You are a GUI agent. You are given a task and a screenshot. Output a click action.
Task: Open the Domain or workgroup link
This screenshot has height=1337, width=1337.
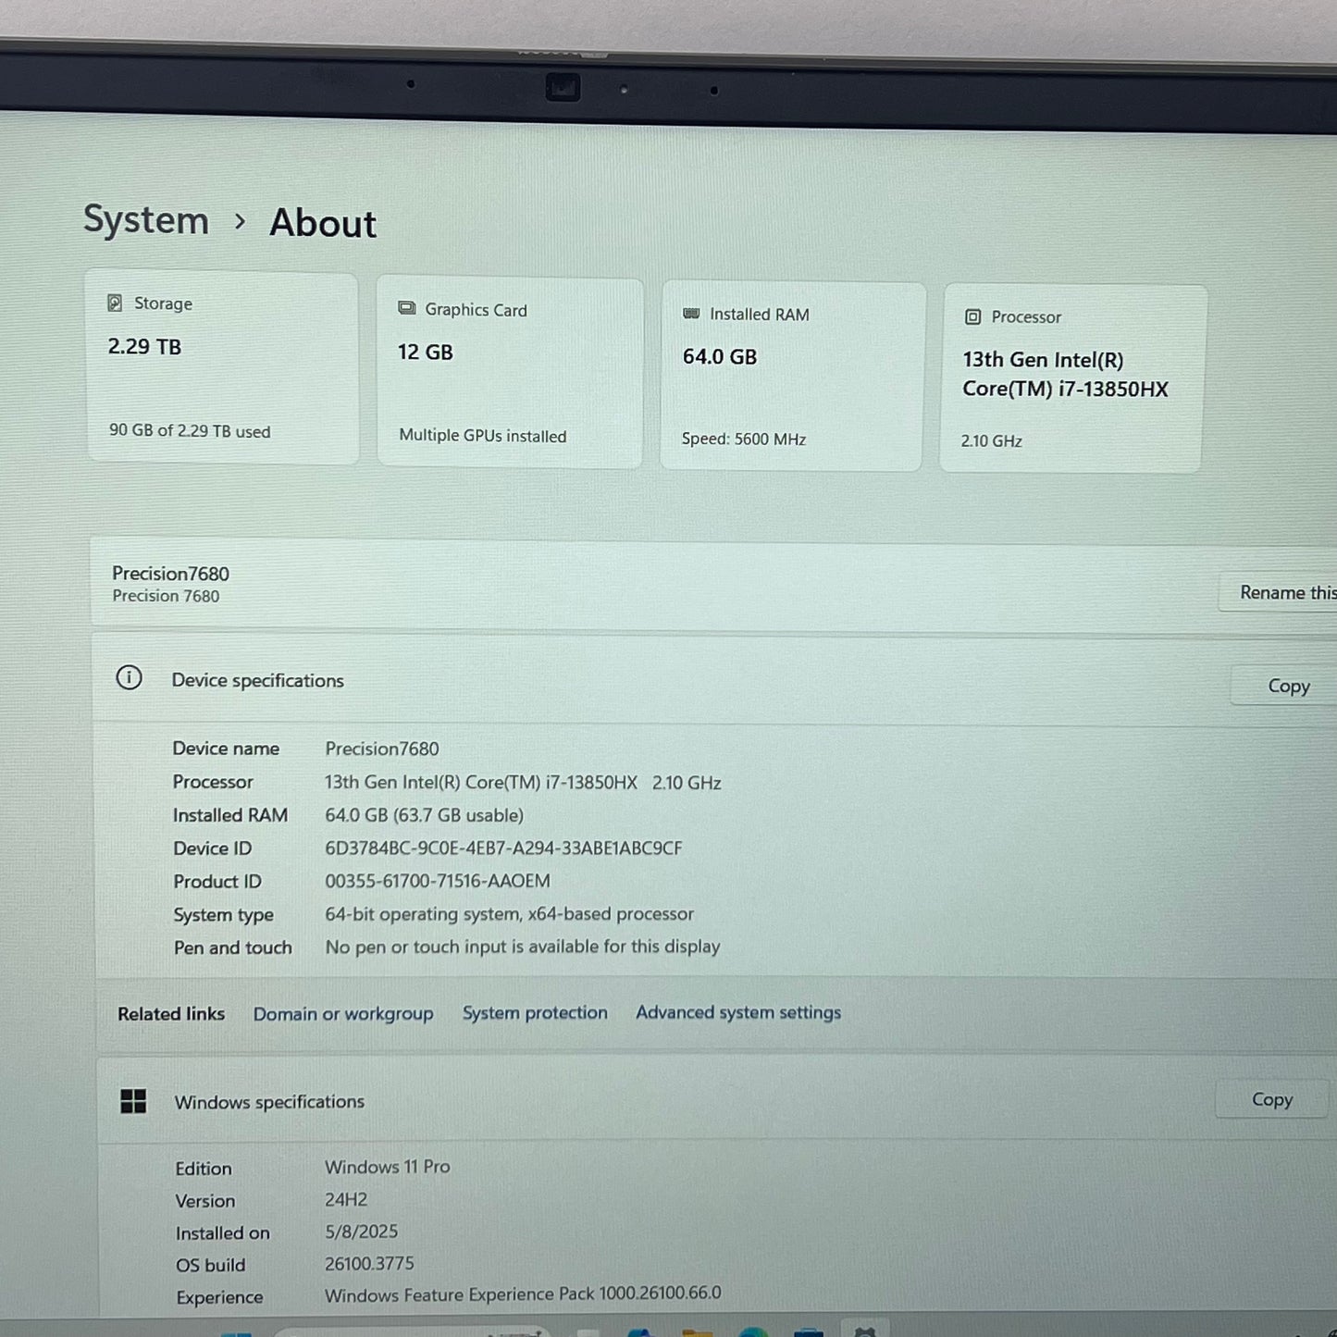pyautogui.click(x=343, y=1014)
